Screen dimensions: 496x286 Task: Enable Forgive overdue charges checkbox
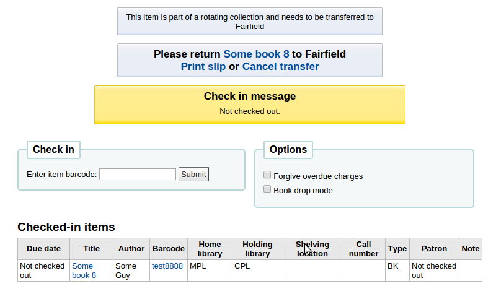(x=268, y=175)
